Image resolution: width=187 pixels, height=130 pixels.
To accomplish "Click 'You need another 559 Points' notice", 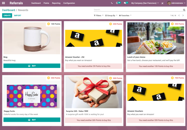I will [x=156, y=120].
